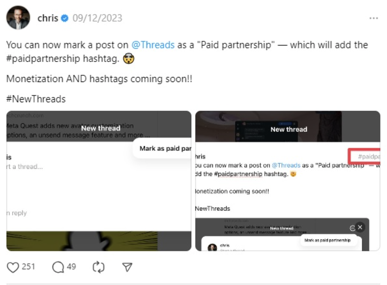The height and width of the screenshot is (285, 387).
Task: Like the post using the heart icon
Action: click(x=13, y=267)
